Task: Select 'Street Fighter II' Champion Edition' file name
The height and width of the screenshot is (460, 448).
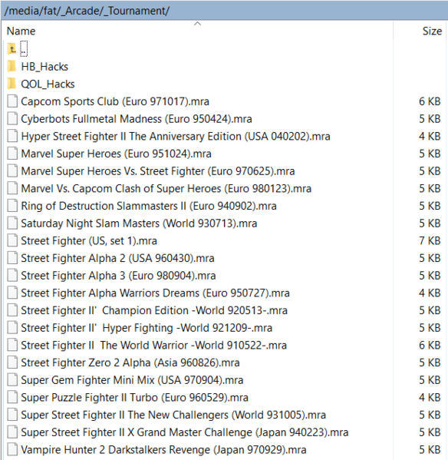Action: click(154, 310)
